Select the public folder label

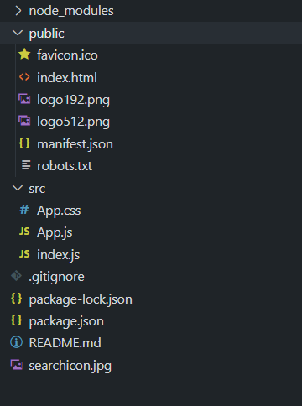(x=47, y=34)
